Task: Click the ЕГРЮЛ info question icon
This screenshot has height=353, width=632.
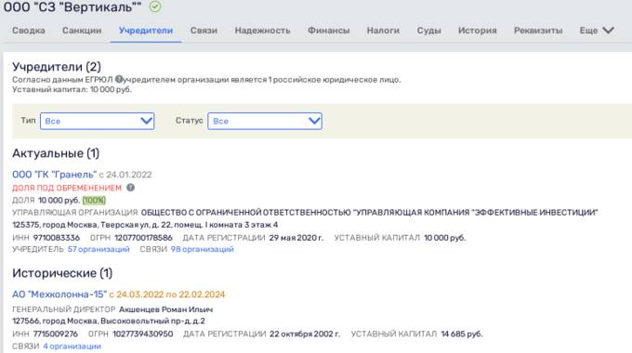Action: 119,79
